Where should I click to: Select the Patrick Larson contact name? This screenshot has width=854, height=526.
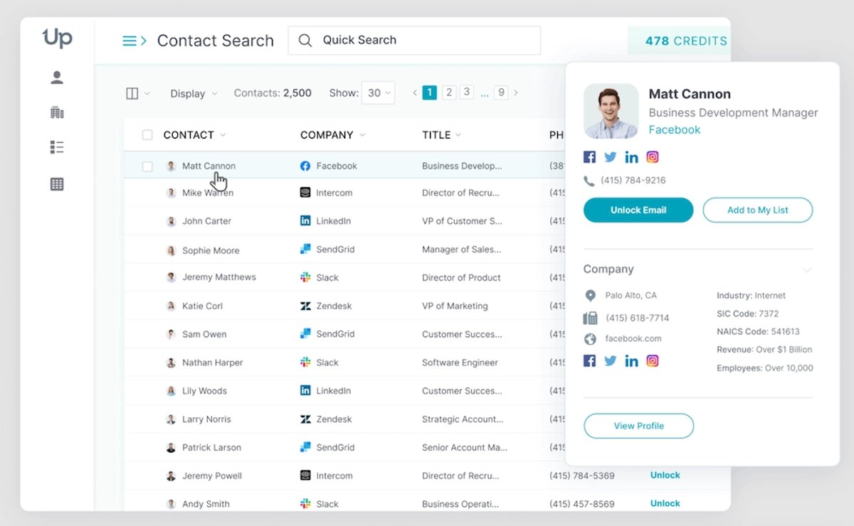(x=211, y=448)
